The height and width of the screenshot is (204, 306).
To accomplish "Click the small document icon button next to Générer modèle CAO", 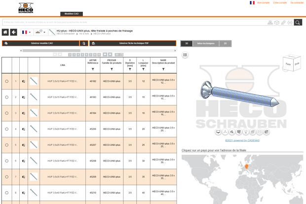I will tap(84, 43).
